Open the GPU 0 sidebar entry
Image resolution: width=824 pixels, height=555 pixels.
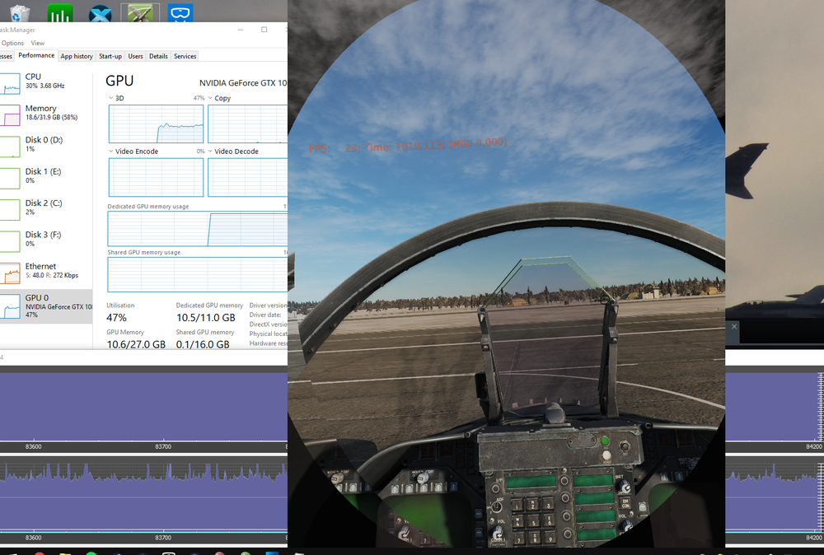pos(46,306)
